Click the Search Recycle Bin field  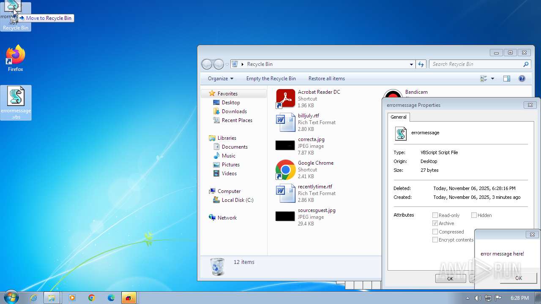tap(475, 64)
